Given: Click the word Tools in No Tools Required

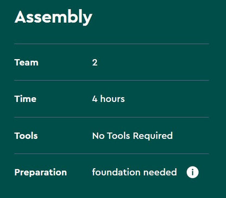Looking at the screenshot, I should (118, 136).
